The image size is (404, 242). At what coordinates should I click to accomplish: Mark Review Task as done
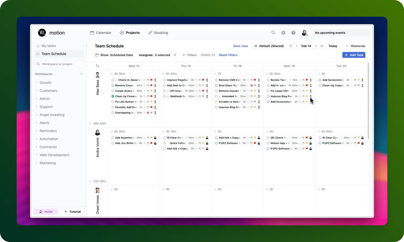click(x=268, y=80)
